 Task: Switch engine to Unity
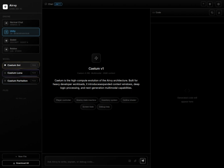(21, 32)
